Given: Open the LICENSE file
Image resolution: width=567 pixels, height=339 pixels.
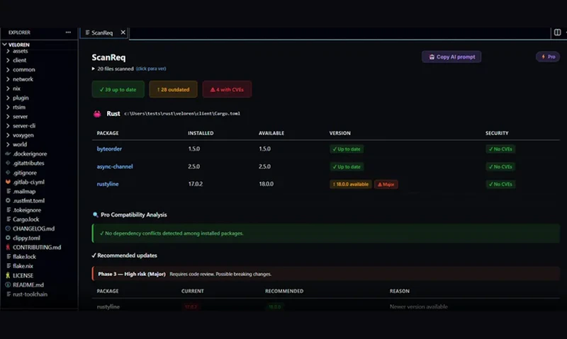Looking at the screenshot, I should pos(23,275).
